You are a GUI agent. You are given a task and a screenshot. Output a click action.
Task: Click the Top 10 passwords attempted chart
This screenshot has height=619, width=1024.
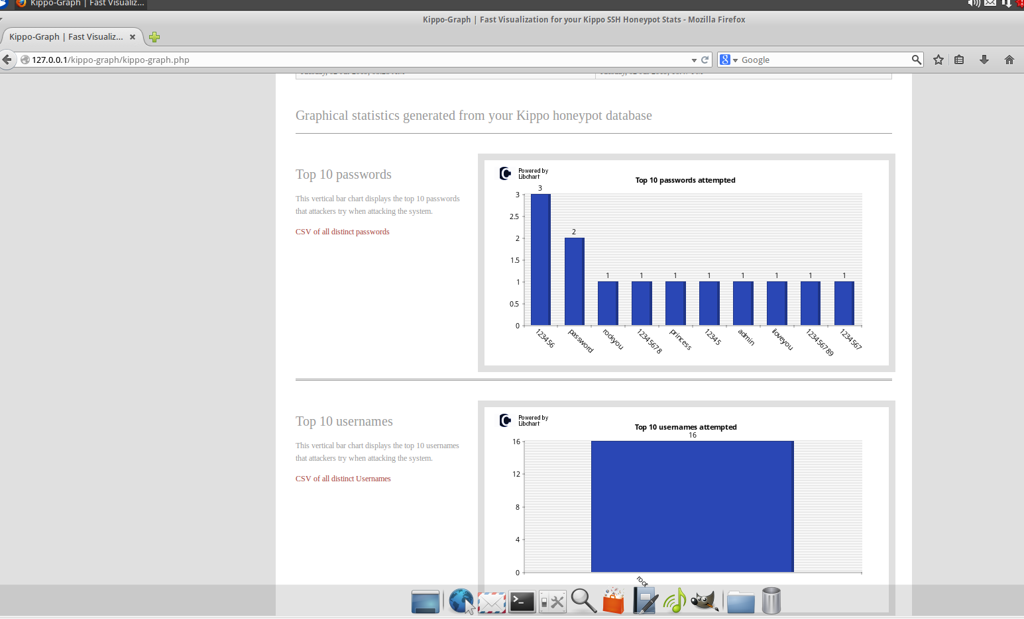click(687, 263)
